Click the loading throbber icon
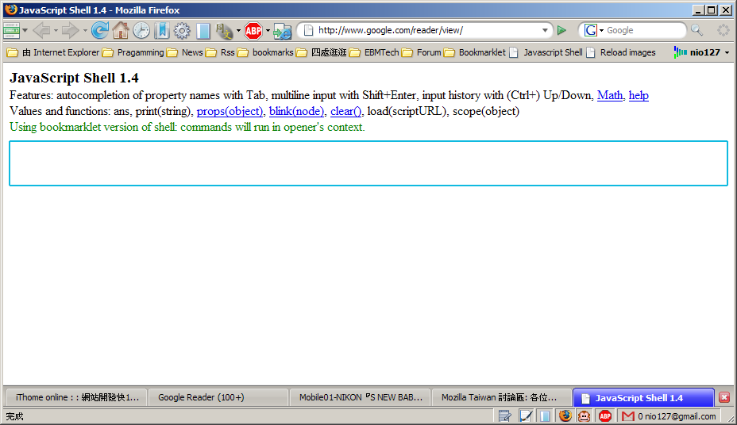 click(723, 30)
